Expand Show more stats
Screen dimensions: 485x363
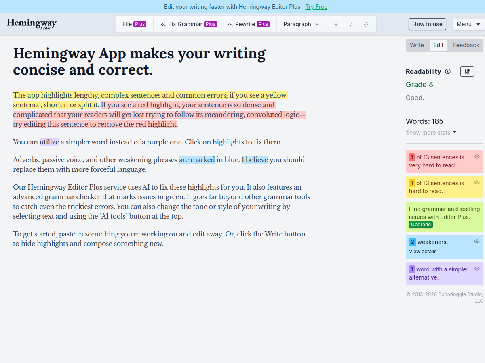(x=431, y=133)
